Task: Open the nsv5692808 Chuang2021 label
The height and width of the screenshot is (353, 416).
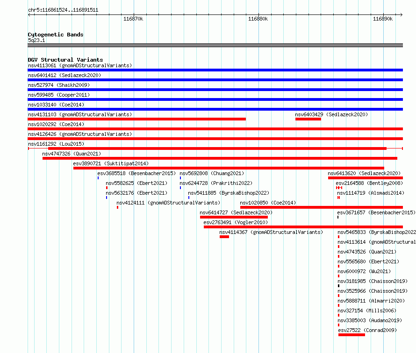Action: 212,173
